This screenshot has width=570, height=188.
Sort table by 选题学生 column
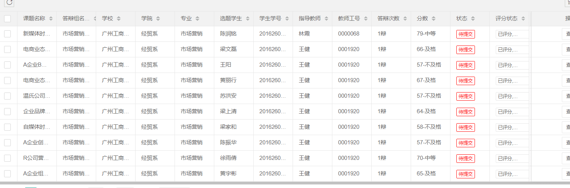tap(248, 19)
